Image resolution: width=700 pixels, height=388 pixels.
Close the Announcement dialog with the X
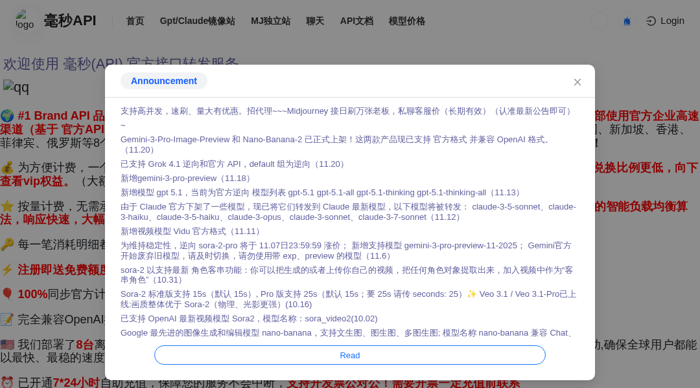pyautogui.click(x=577, y=82)
